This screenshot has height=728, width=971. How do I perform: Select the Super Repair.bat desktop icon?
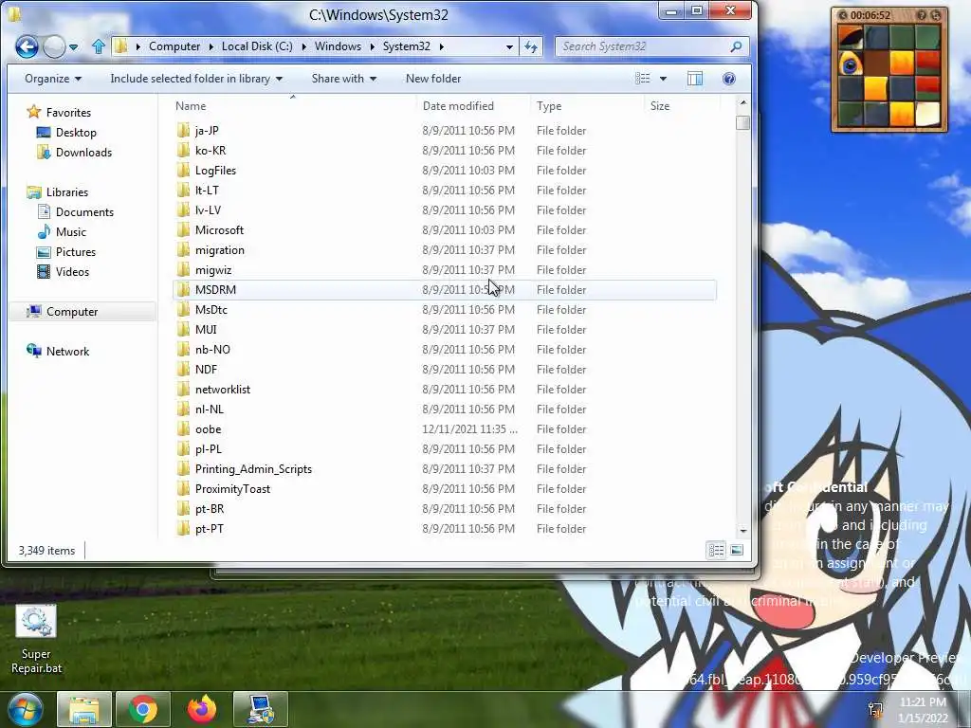coord(36,640)
